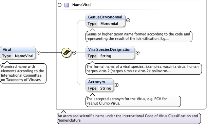Click the NameViral title label
This screenshot has width=207, height=125.
click(x=81, y=5)
